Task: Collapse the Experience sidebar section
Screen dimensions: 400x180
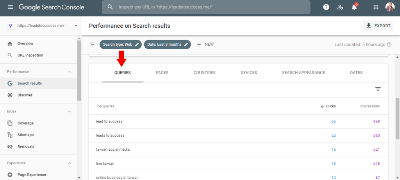Action: (x=70, y=163)
